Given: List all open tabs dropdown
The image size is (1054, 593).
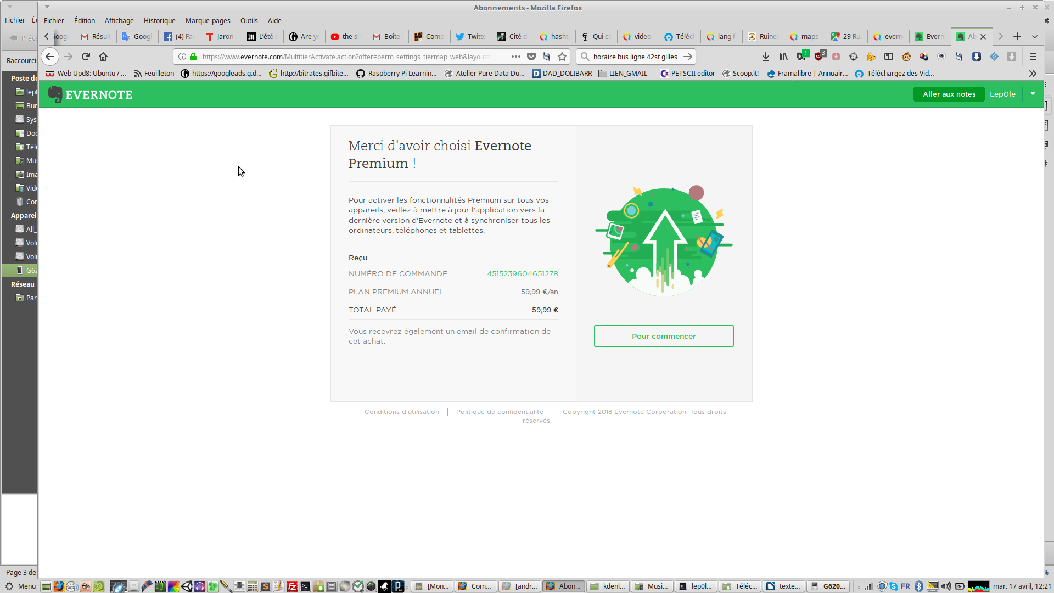Looking at the screenshot, I should coord(1035,37).
